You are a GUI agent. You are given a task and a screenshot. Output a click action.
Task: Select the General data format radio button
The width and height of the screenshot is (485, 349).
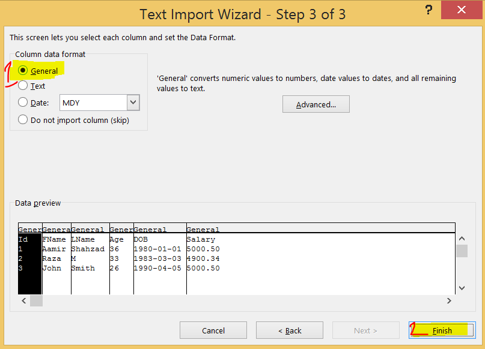23,70
